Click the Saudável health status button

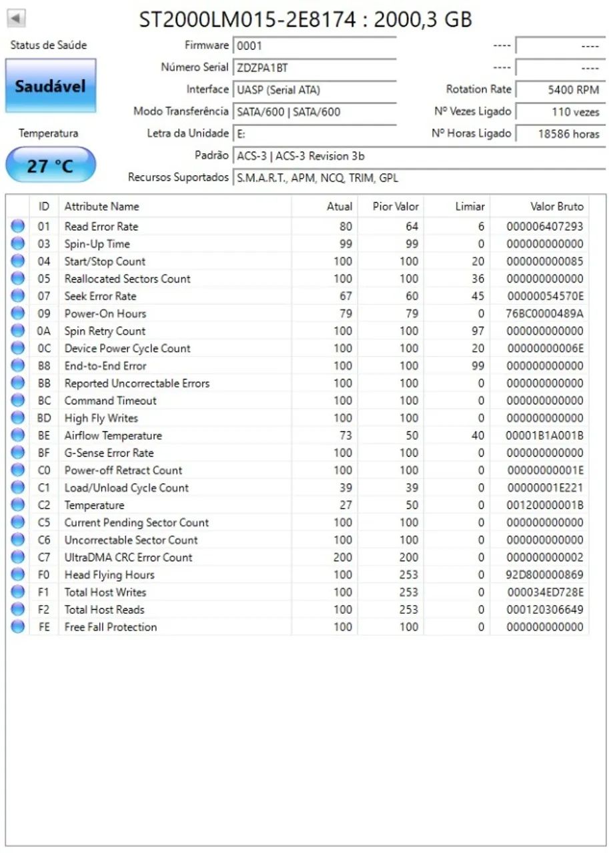pos(51,86)
